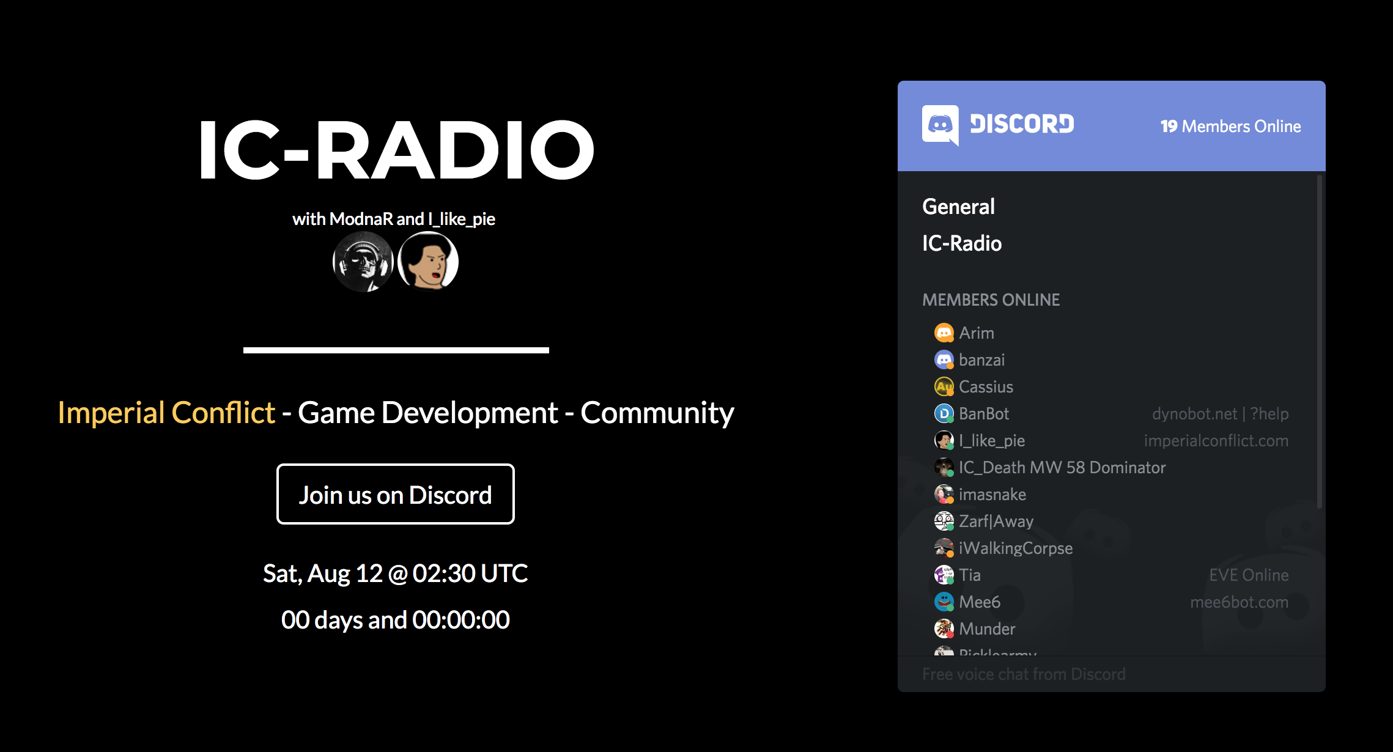Click Tia's avatar icon
The width and height of the screenshot is (1393, 752).
[x=944, y=575]
